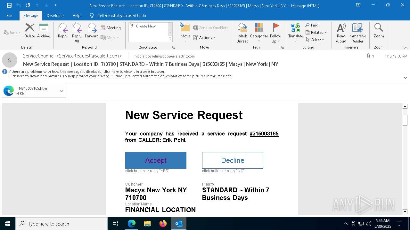Screen dimensions: 410x230
Task: Open the TN315003165.htm attachment
Action: [x=30, y=91]
